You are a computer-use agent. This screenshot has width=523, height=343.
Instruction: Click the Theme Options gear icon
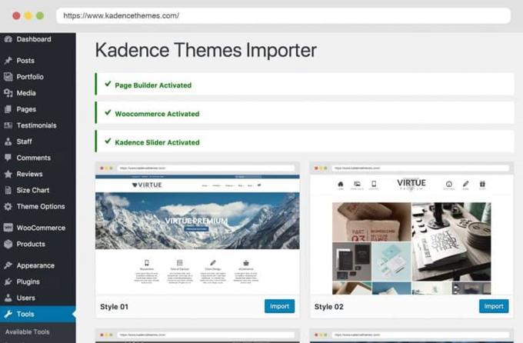(8, 206)
